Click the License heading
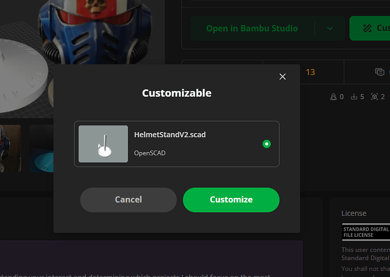 click(x=354, y=213)
